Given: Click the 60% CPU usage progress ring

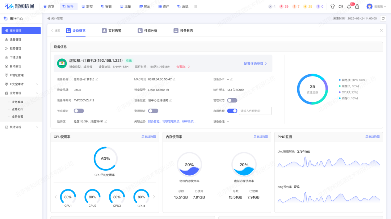Looking at the screenshot, I should tap(105, 158).
